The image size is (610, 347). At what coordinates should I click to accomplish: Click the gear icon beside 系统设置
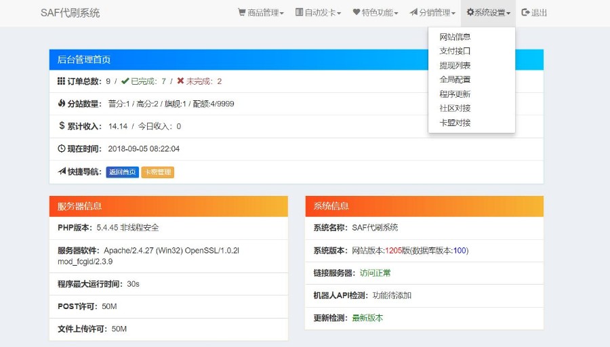click(x=470, y=12)
